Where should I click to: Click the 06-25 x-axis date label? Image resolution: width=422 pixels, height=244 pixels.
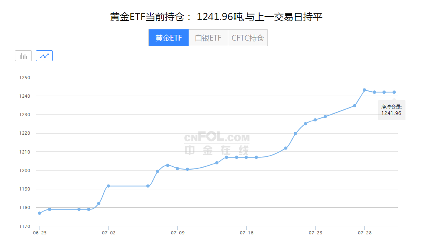click(39, 233)
